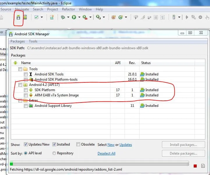Image resolution: width=210 pixels, height=175 pixels.
Task: Stop fetching with red square button
Action: coord(195,166)
